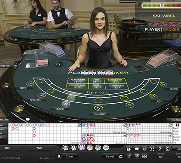Click Tie in the history legend
Screen dimensions: 181x163
175,143
